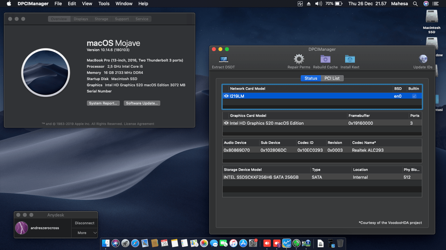Click the System Report... button

103,103
